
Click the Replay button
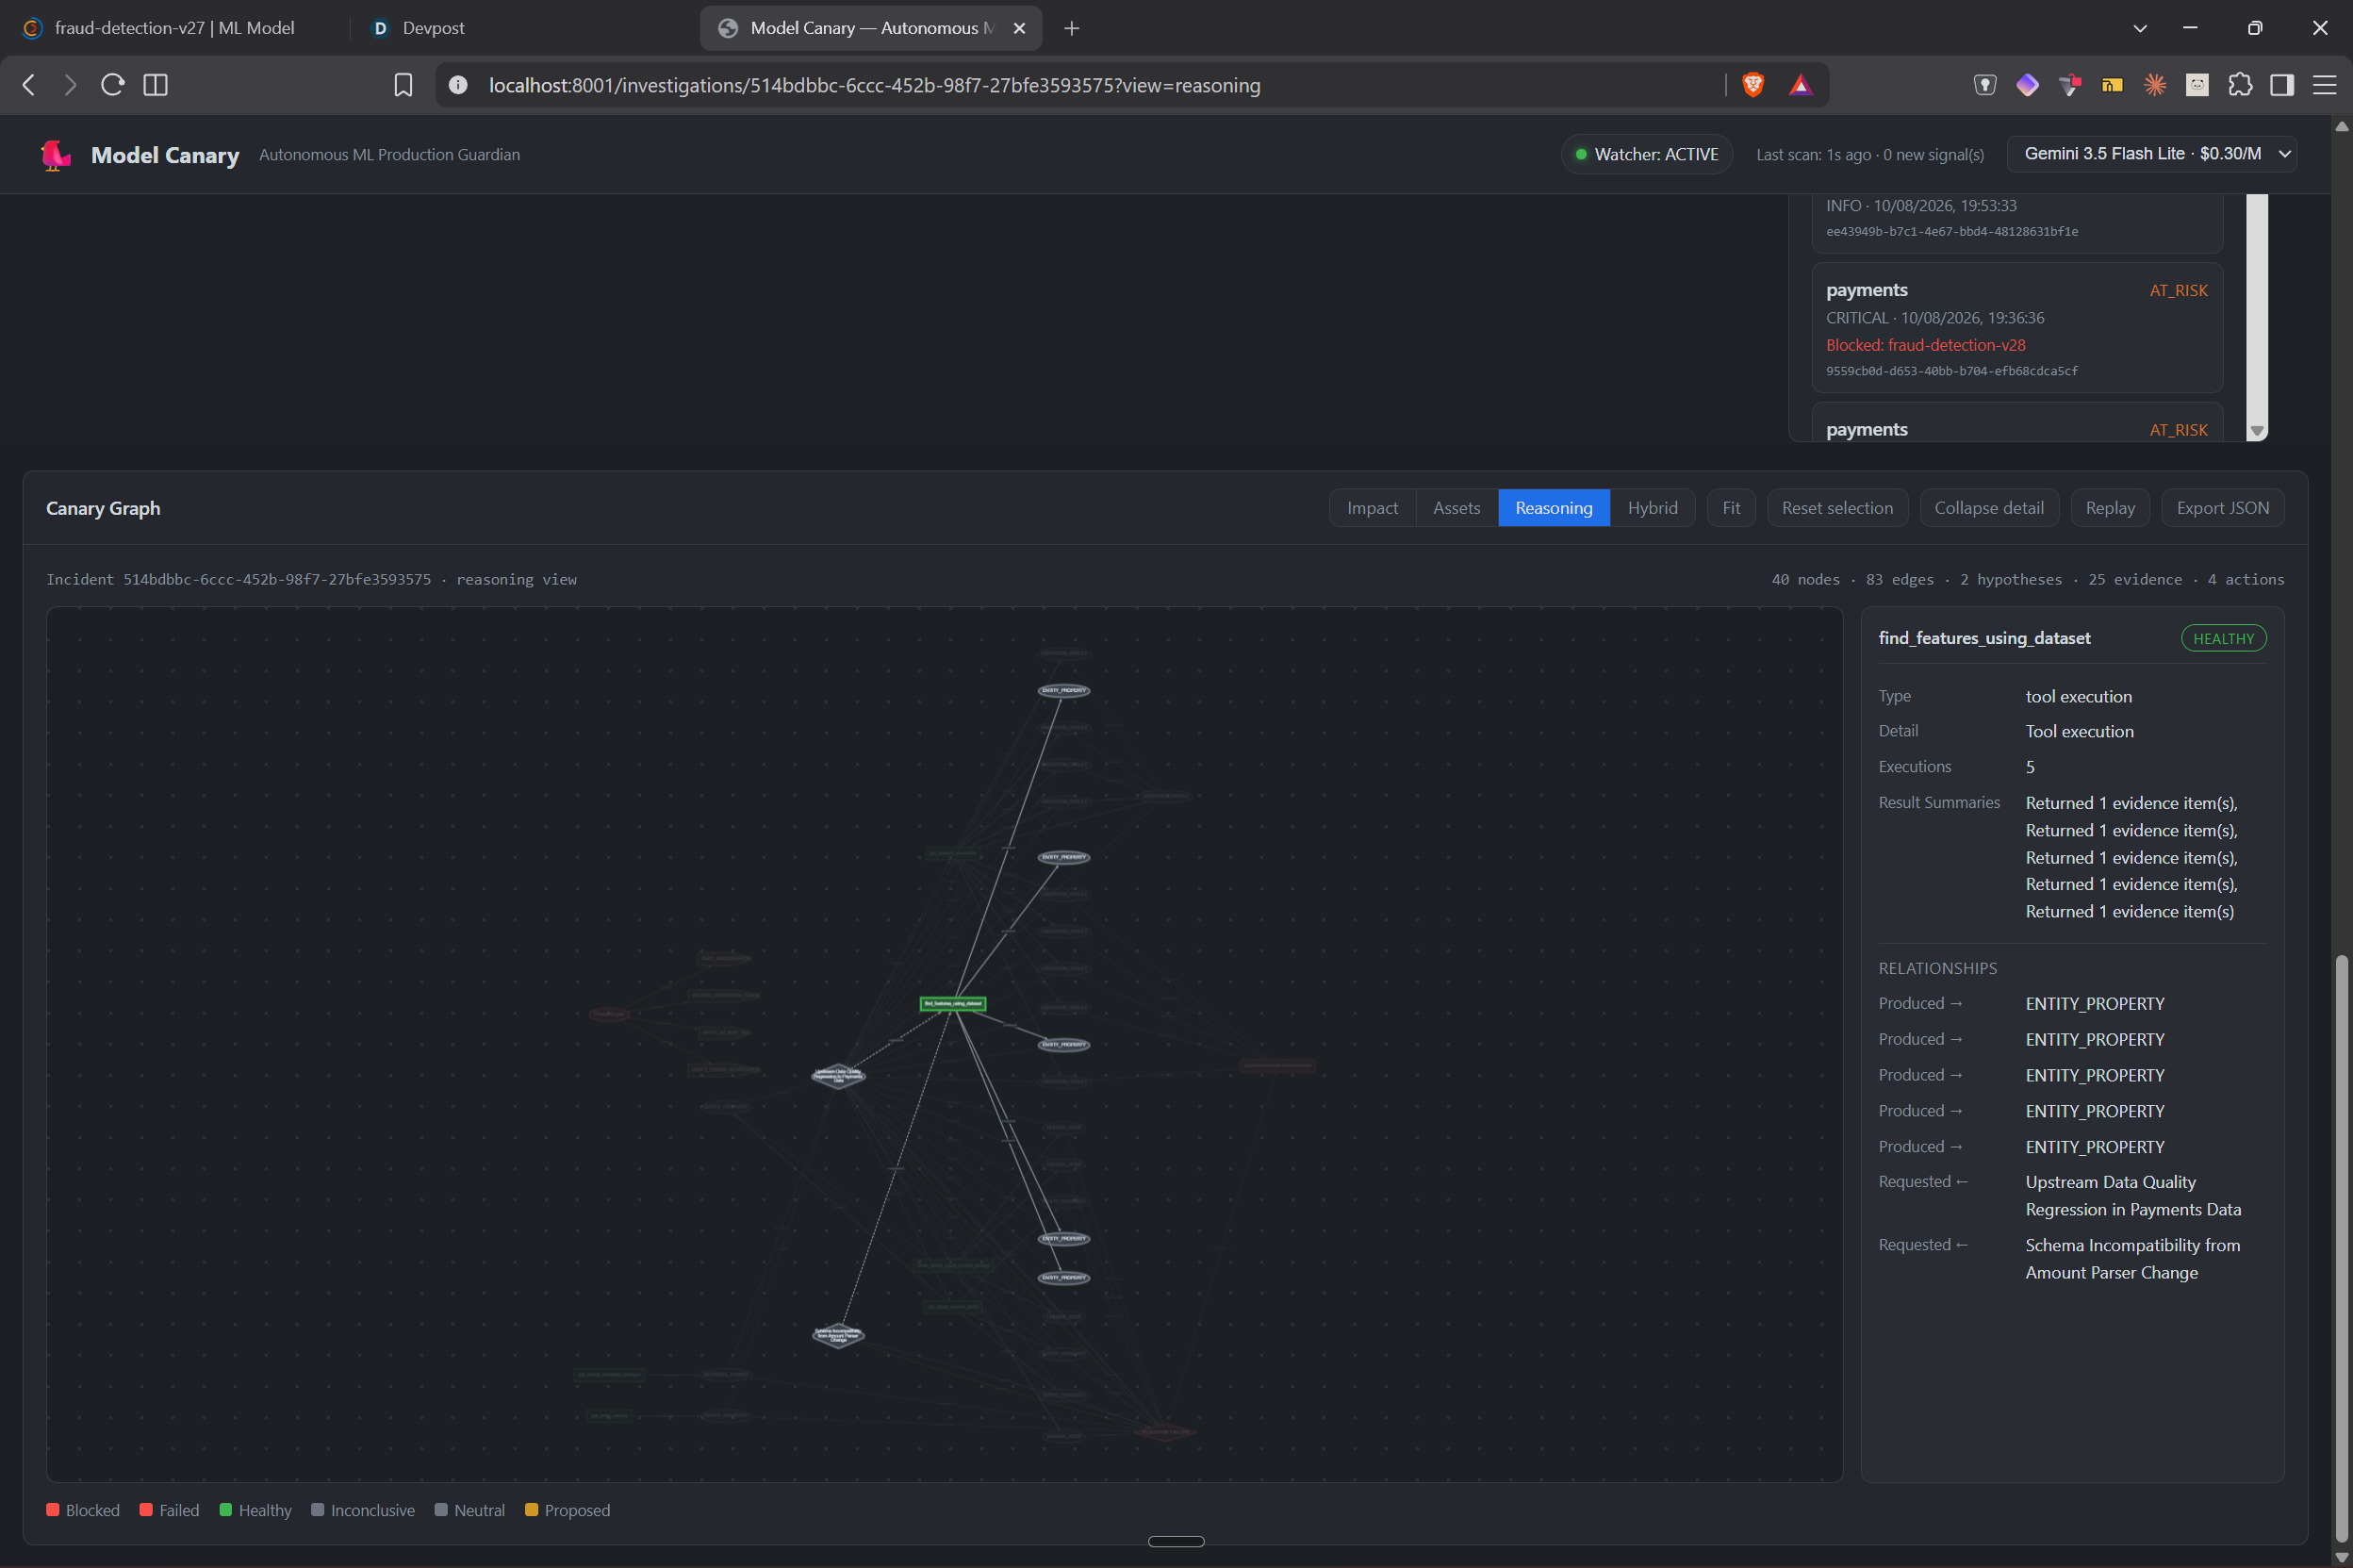[2109, 508]
